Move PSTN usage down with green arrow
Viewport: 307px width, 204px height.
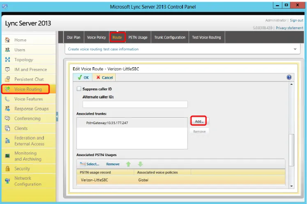coord(140,164)
